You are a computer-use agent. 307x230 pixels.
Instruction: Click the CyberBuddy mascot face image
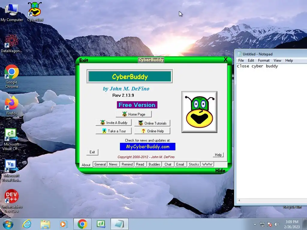pyautogui.click(x=199, y=112)
